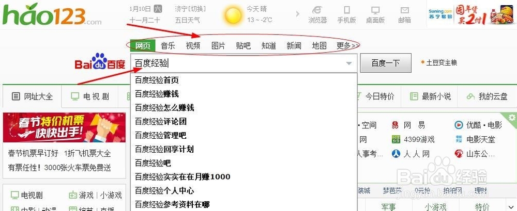This screenshot has width=517, height=211.
Task: Choose suggestion 百度经验个人中心
Action: (244, 190)
